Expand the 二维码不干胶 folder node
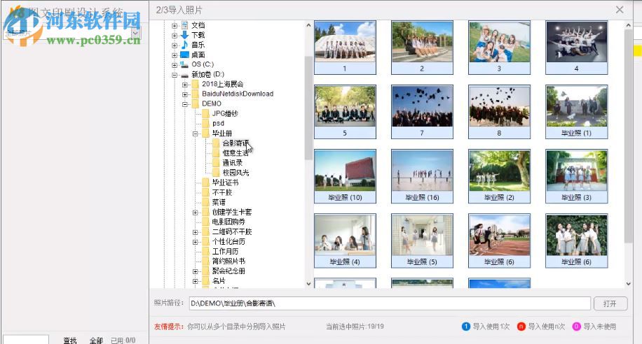This screenshot has width=642, height=344. point(196,232)
